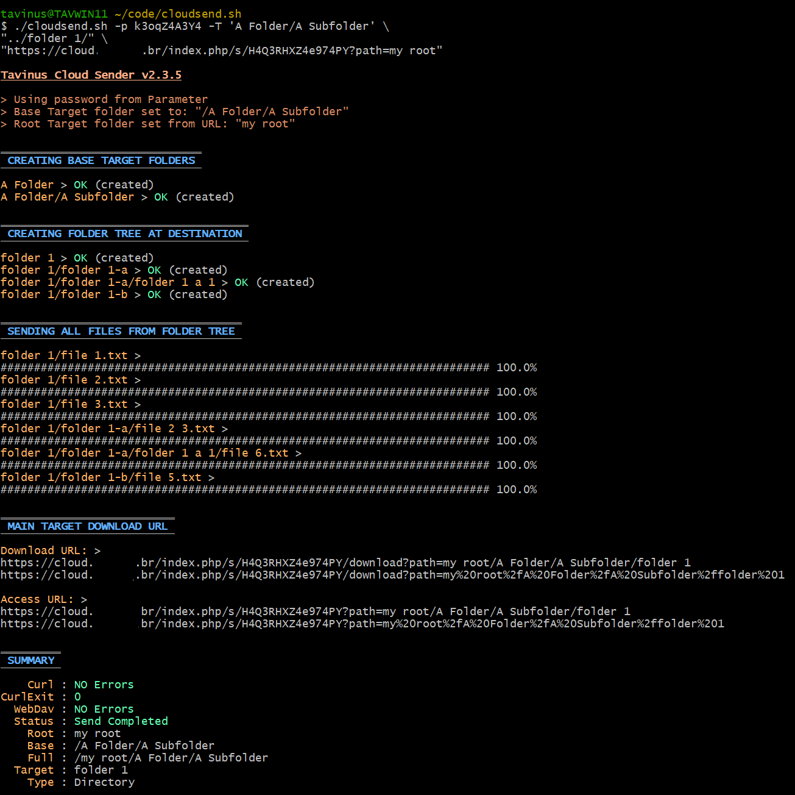Click the 'folder 1/file 1.txt' line

71,355
